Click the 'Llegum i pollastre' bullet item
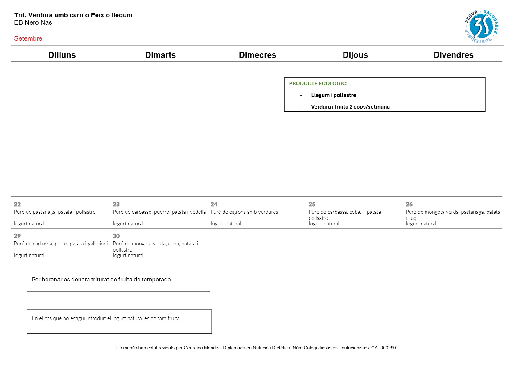Screen dimensions: 519x366 (333, 95)
